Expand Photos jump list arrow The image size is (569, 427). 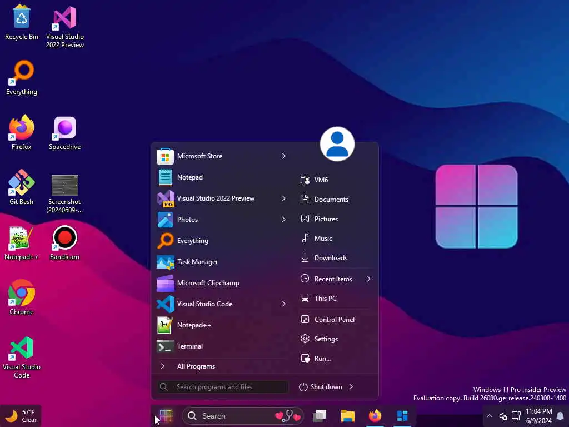(283, 219)
